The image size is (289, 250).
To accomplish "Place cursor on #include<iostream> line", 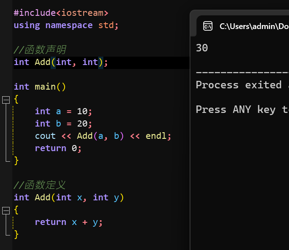I will 61,13.
